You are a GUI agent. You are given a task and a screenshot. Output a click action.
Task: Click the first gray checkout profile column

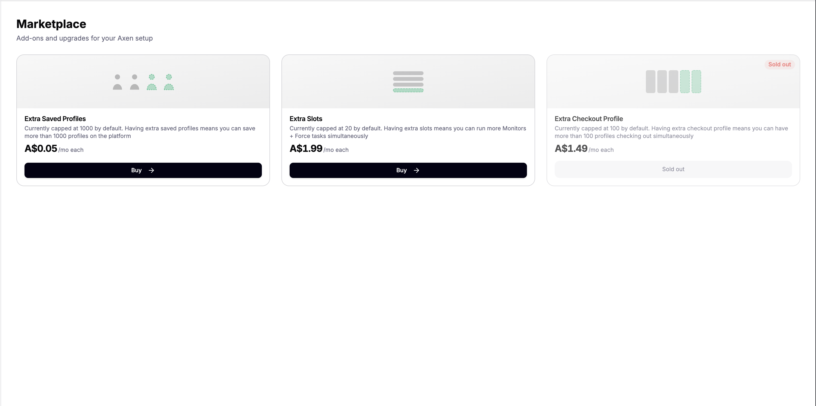pyautogui.click(x=651, y=82)
